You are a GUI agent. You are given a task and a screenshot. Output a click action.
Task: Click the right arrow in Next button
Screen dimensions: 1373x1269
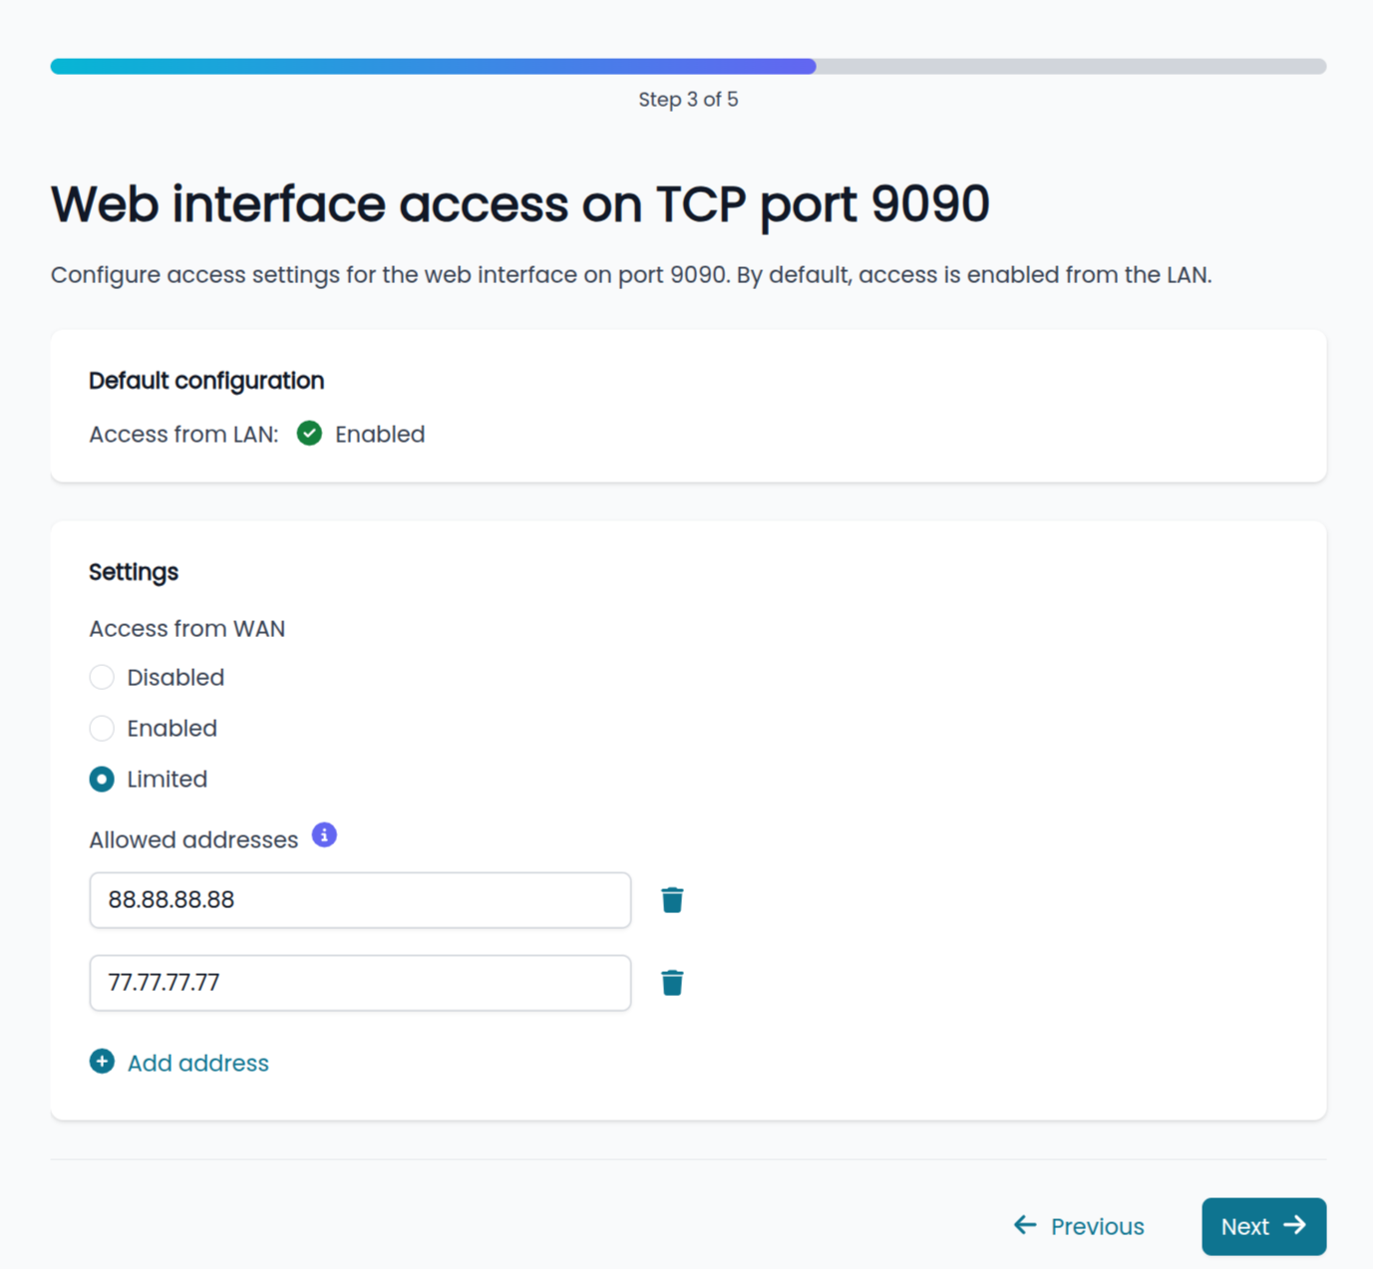pos(1294,1225)
